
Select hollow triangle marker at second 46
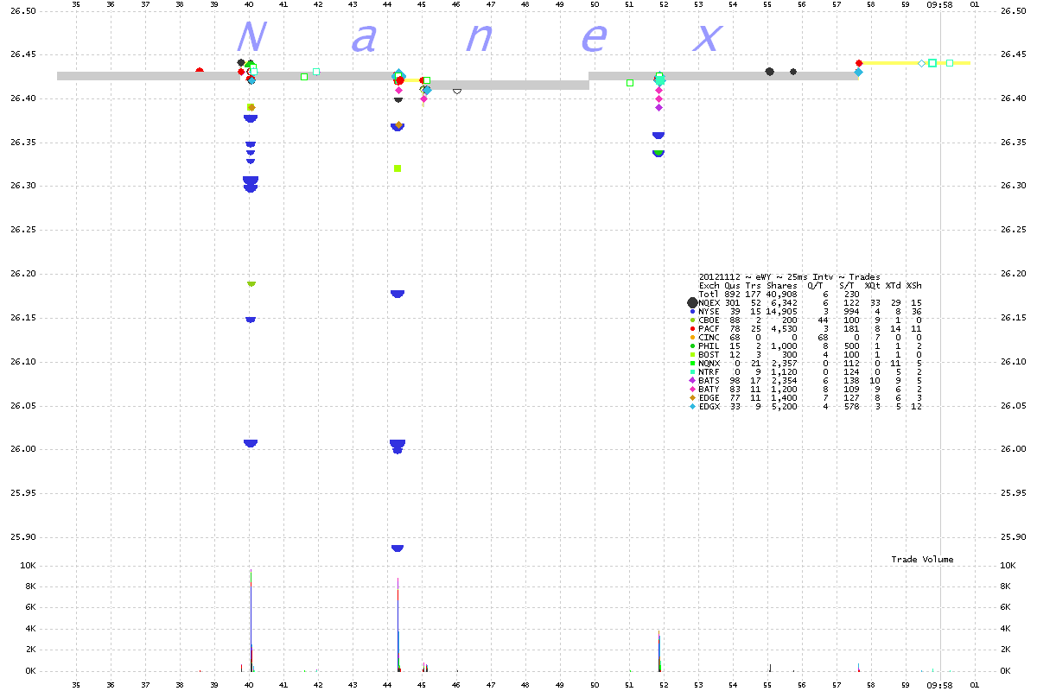[x=457, y=91]
